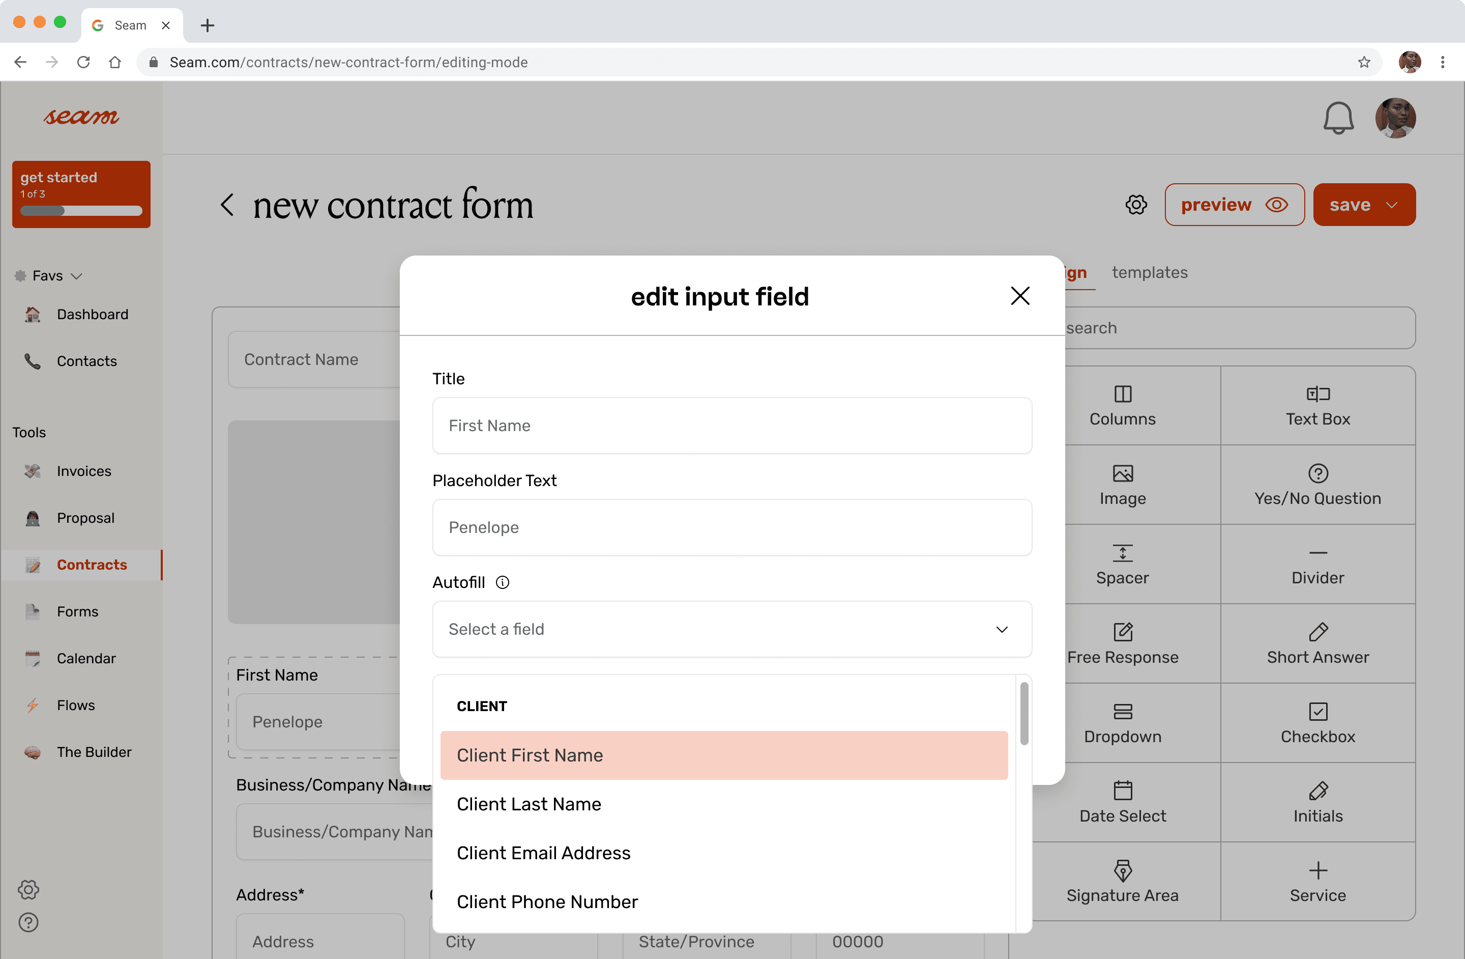The width and height of the screenshot is (1465, 959).
Task: Open the help question mark icon
Action: [x=28, y=923]
